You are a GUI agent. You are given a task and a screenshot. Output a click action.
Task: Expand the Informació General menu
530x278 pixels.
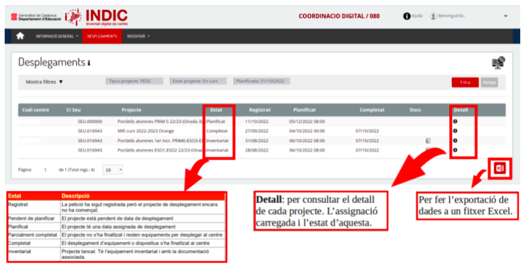click(57, 36)
